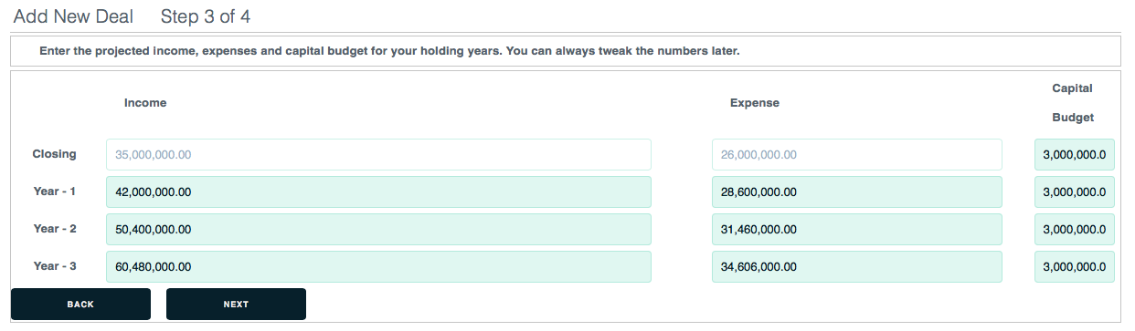Screen dimensions: 1135x331
Task: Select the Closing expense field
Action: click(857, 154)
